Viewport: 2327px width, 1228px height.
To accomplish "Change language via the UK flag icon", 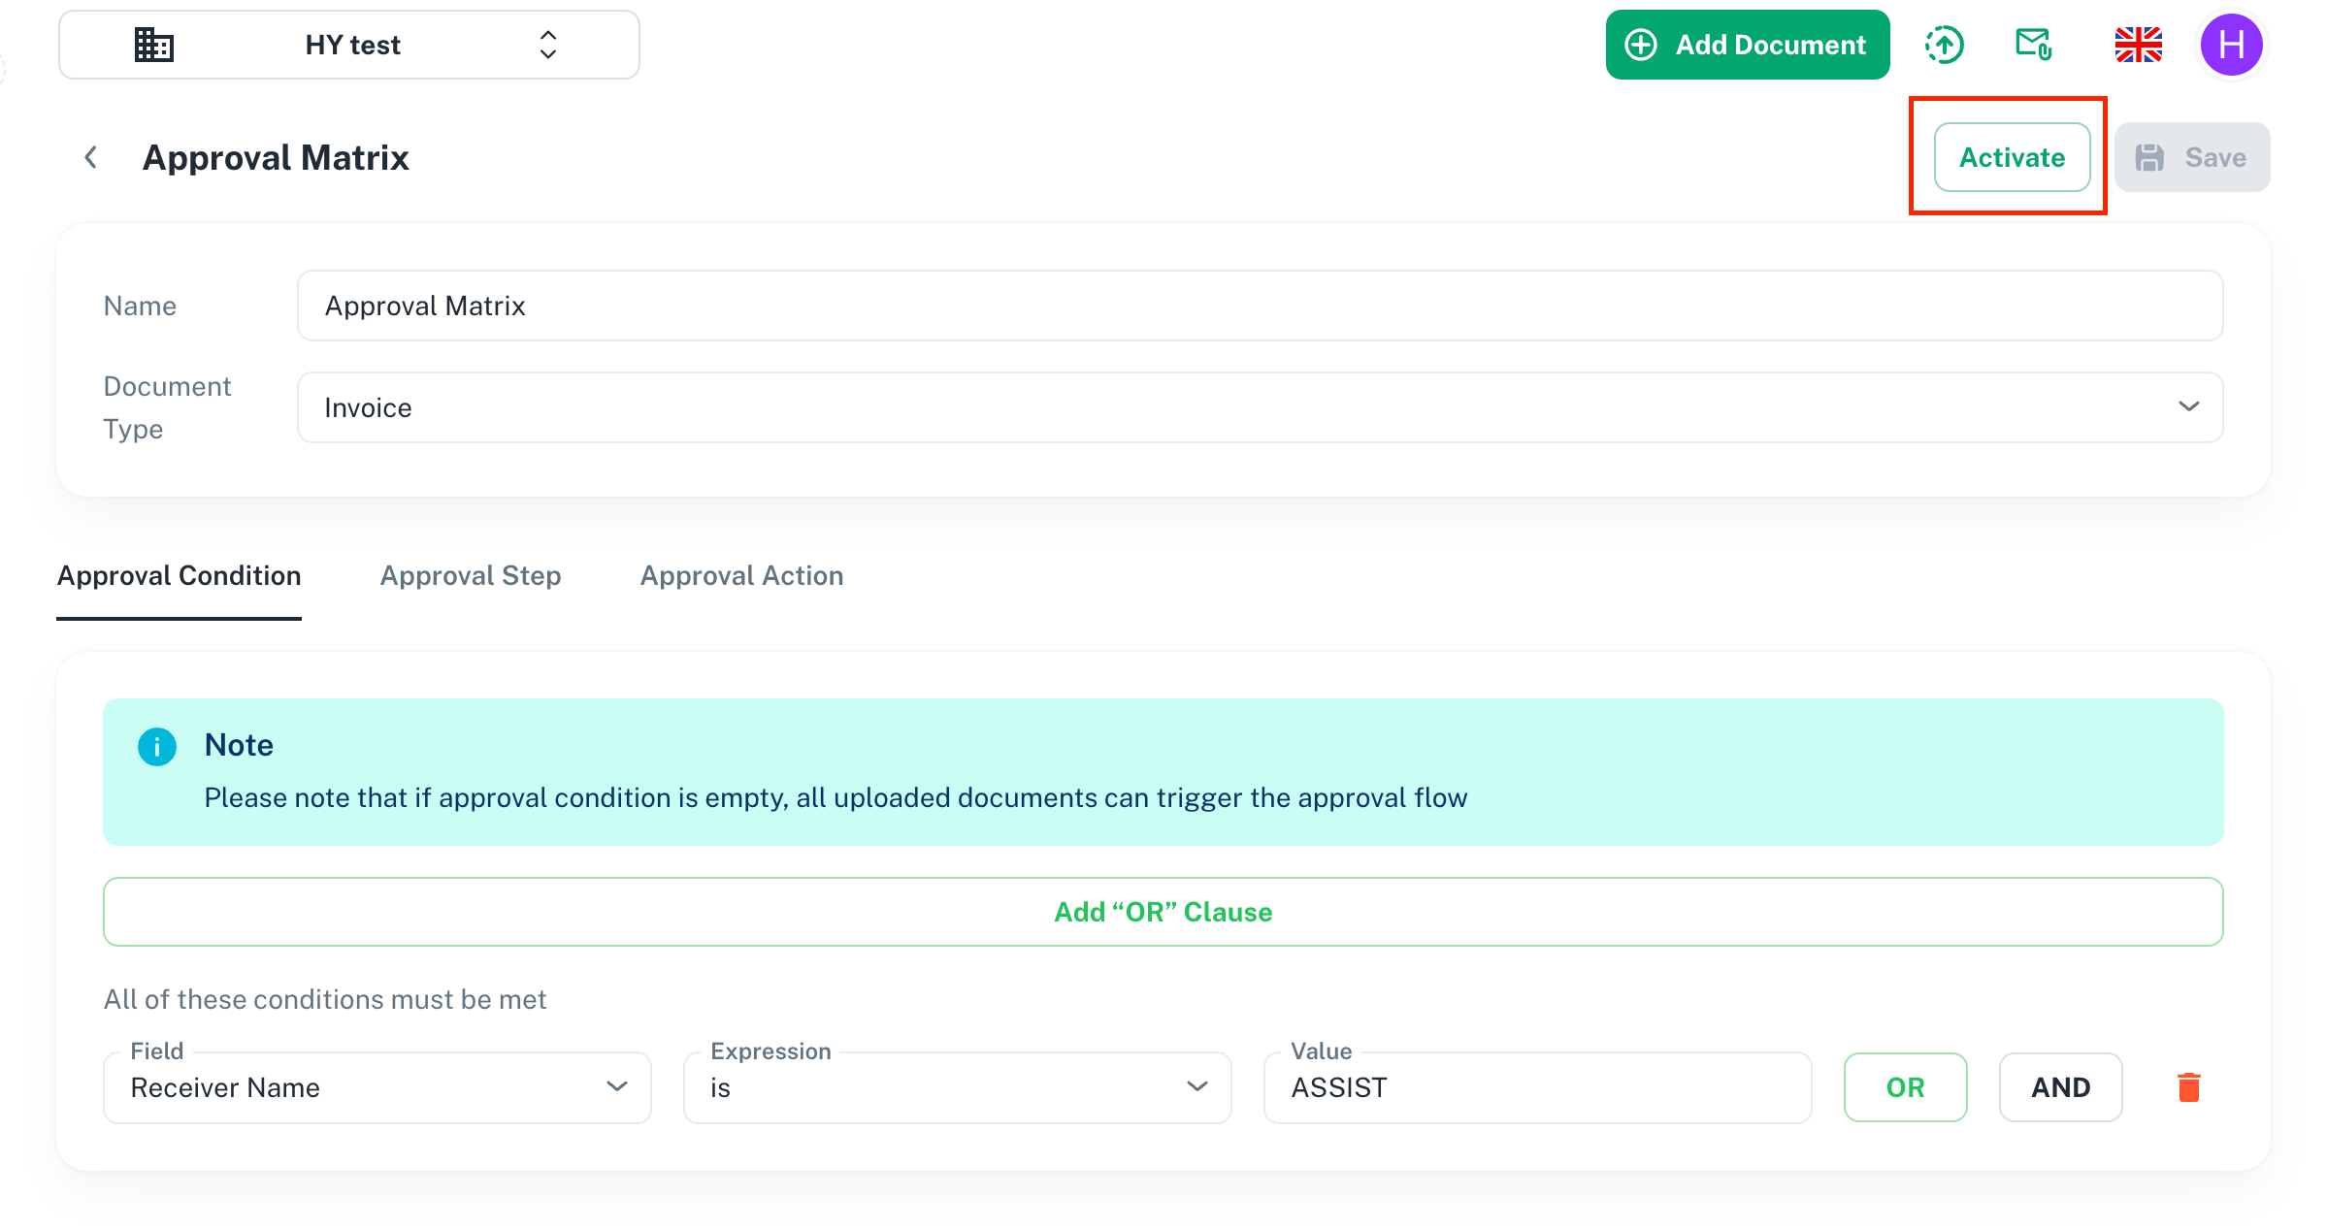I will [2139, 45].
